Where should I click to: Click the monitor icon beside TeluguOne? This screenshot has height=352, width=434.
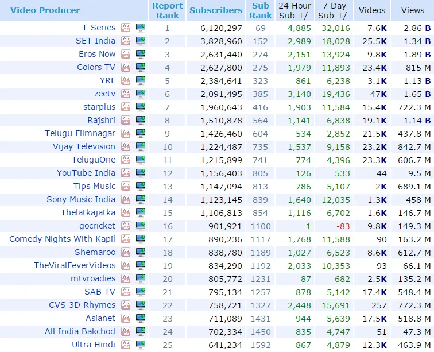[141, 160]
